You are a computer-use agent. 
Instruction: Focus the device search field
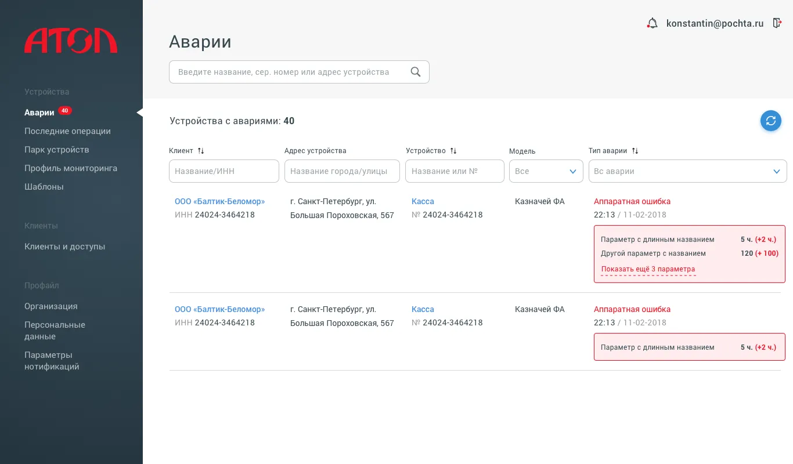[299, 72]
